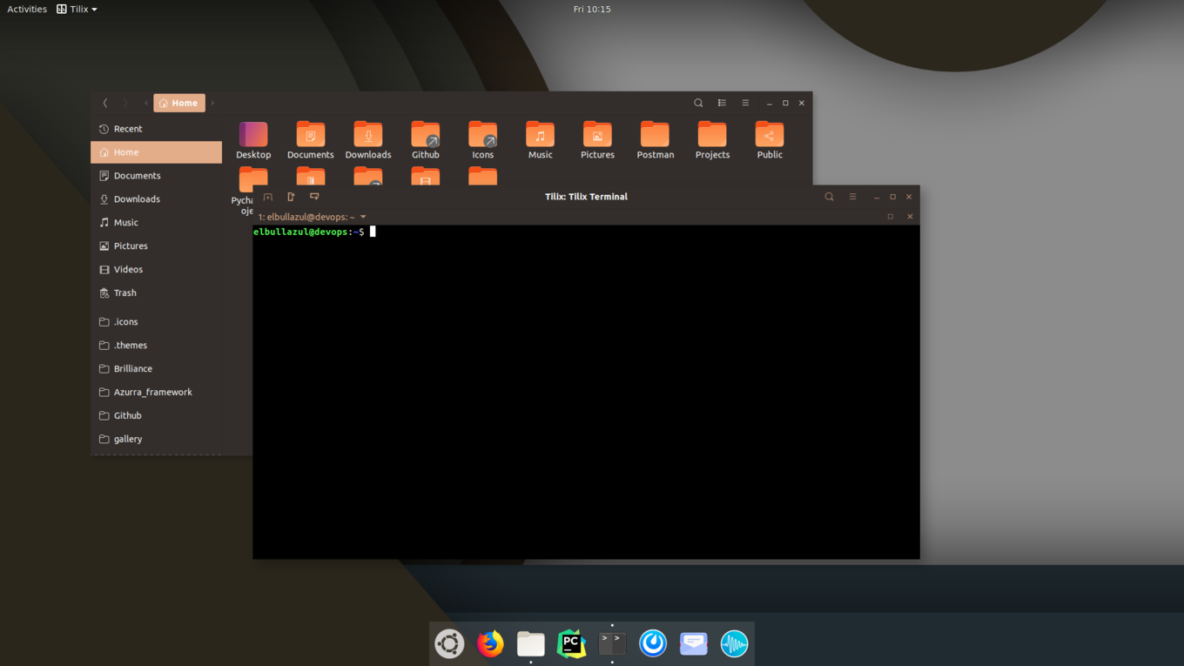Open the mail app in dock
Screen dimensions: 1184x666
click(694, 644)
